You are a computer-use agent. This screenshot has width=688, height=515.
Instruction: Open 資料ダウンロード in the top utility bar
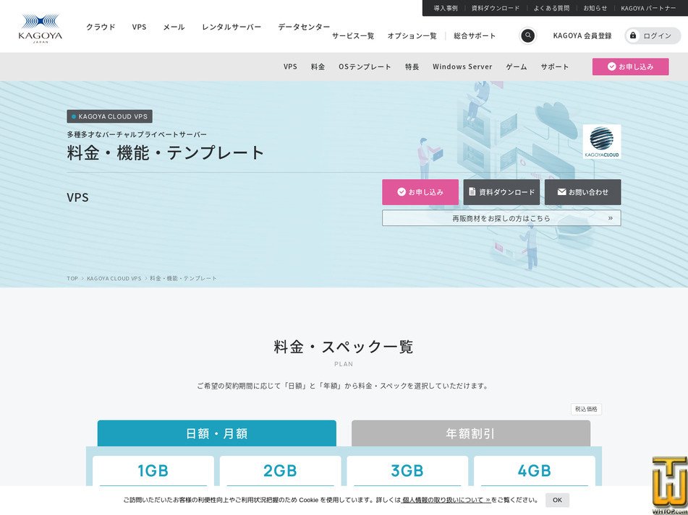pyautogui.click(x=496, y=8)
